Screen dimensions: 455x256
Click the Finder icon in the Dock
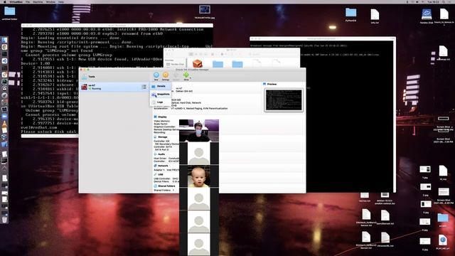[x=4, y=40]
